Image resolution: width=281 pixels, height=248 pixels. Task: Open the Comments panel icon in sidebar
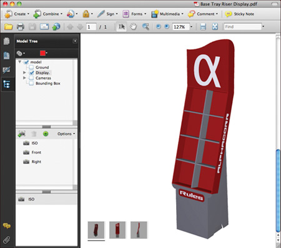point(7,226)
